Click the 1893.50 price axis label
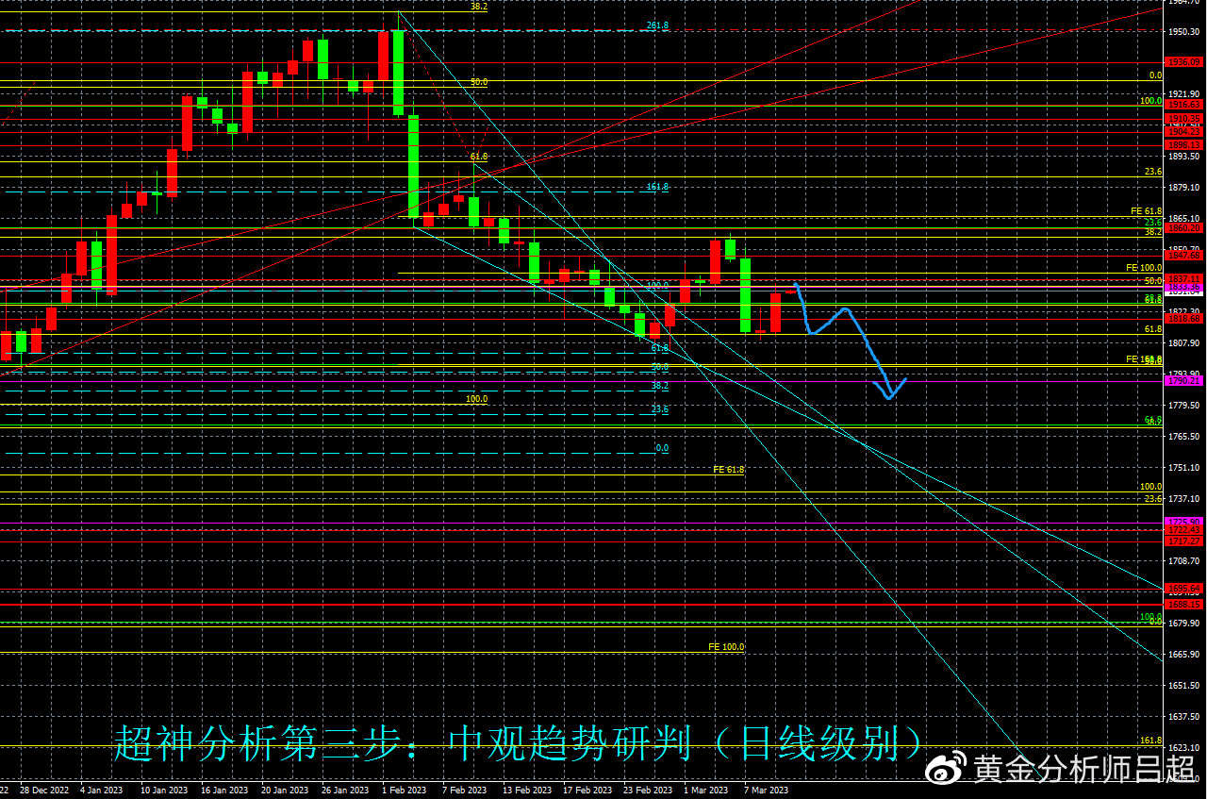 coord(1184,157)
